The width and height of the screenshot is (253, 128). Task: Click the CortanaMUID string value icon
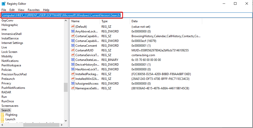tap(73, 50)
